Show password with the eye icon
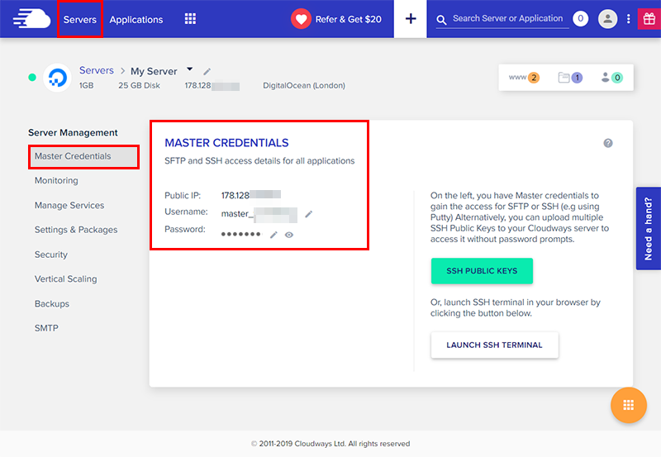Viewport: 661px width, 457px height. (289, 235)
